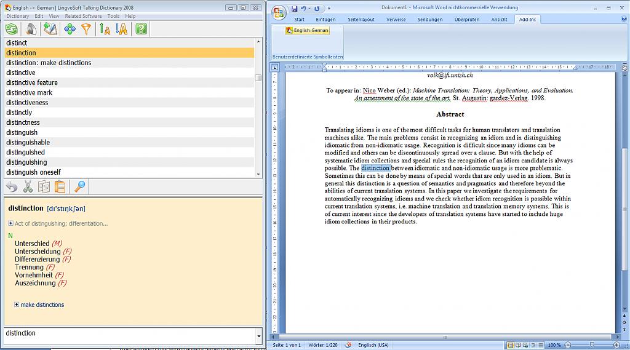The width and height of the screenshot is (630, 350).
Task: Switch to the Überprüfen ribbon tab
Action: coord(467,19)
